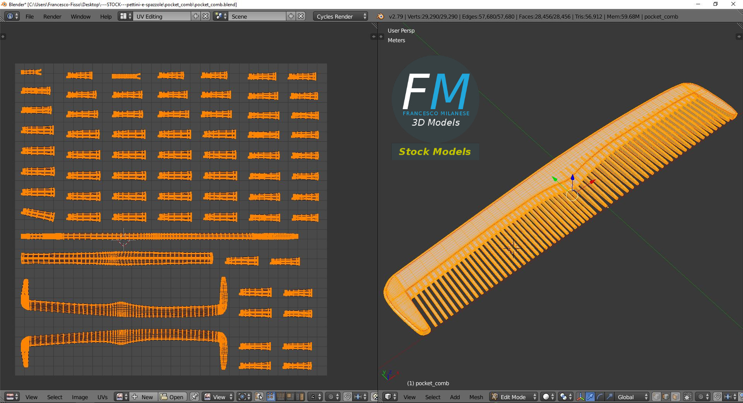
Task: Select face select mode in 3D view
Action: pos(676,397)
